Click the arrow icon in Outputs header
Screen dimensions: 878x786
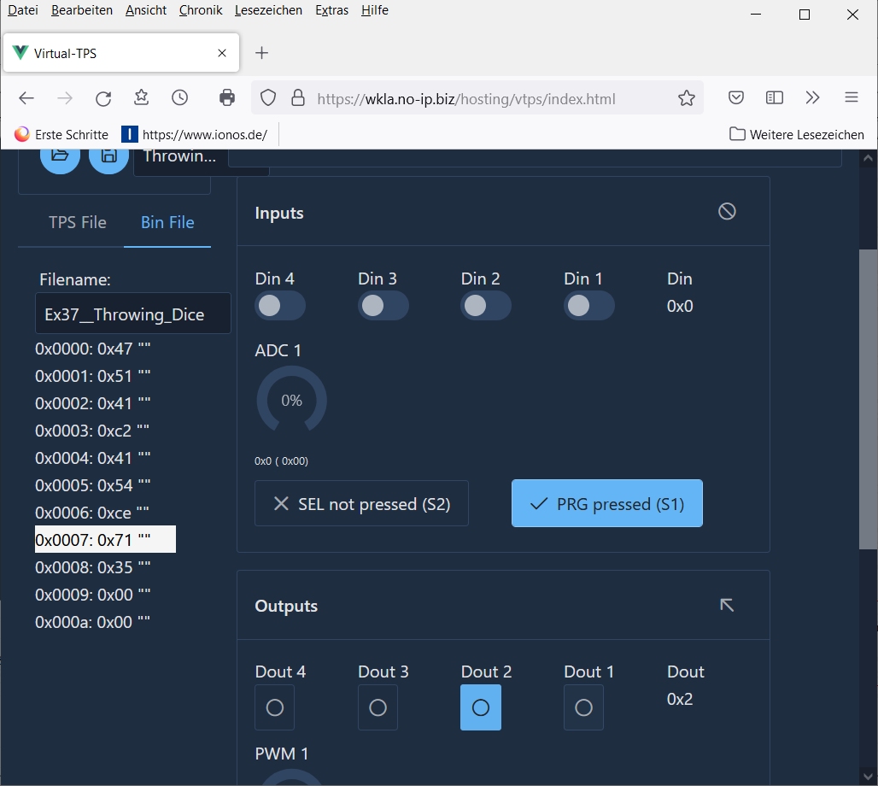[727, 605]
